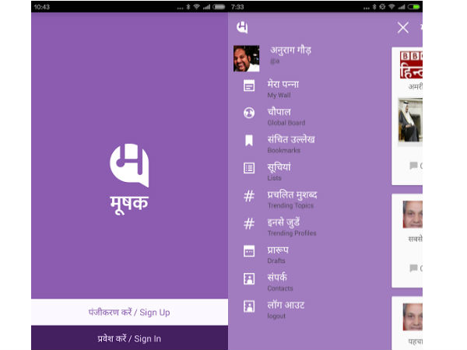The image size is (467, 350).
Task: Tap the Mooshak logo in the drawer header
Action: tap(242, 27)
